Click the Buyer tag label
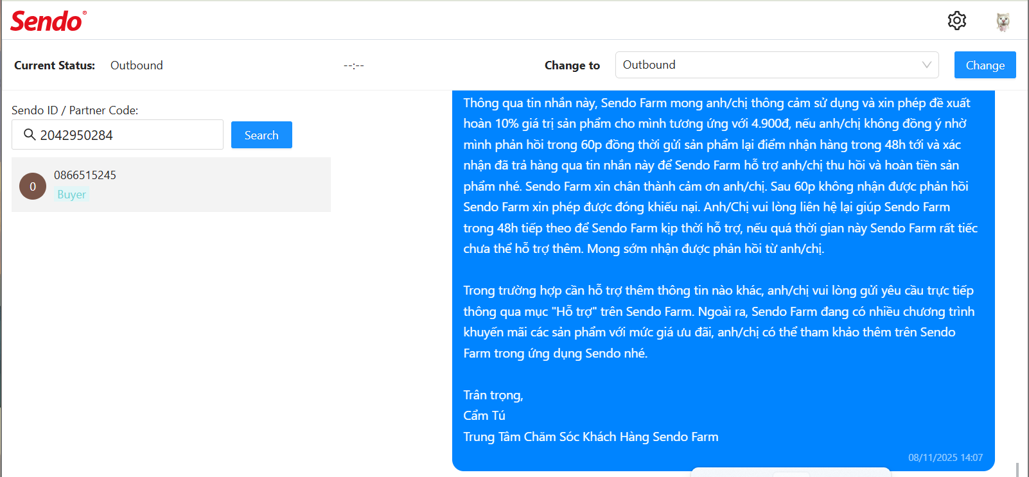The image size is (1029, 477). click(71, 195)
